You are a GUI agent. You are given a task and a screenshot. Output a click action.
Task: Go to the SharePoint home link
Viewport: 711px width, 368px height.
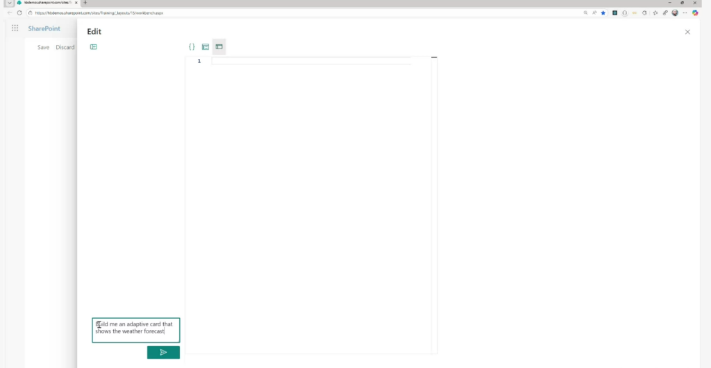tap(44, 28)
